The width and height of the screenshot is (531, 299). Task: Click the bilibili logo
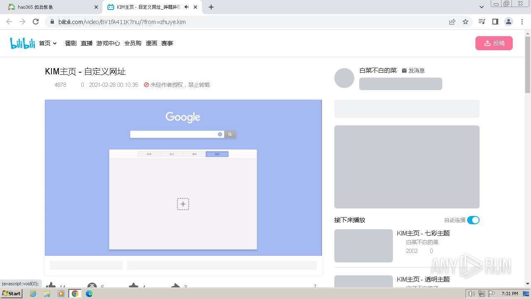click(22, 43)
